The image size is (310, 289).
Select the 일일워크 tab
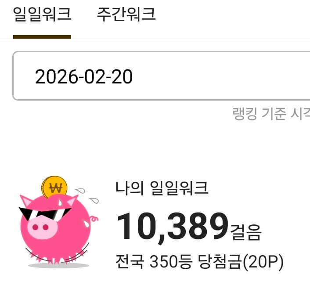42,14
